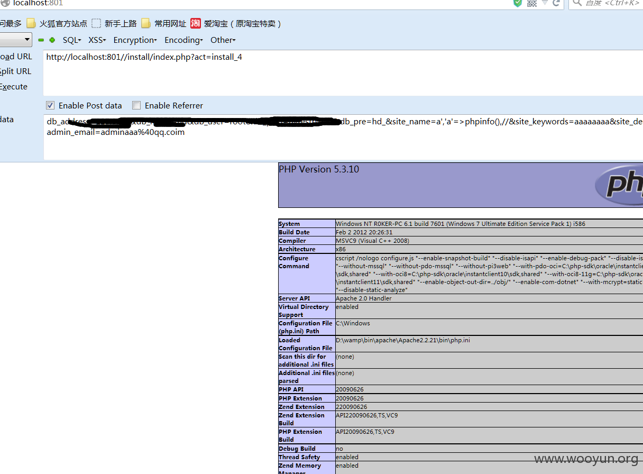Image resolution: width=643 pixels, height=474 pixels.
Task: Check the Enable Referrer checkbox
Action: coord(136,105)
